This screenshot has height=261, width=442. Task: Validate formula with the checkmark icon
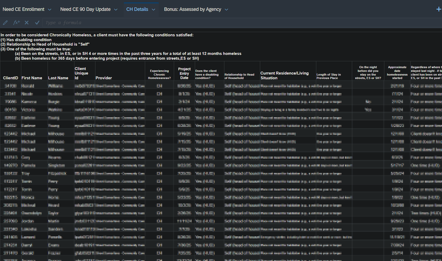[37, 23]
